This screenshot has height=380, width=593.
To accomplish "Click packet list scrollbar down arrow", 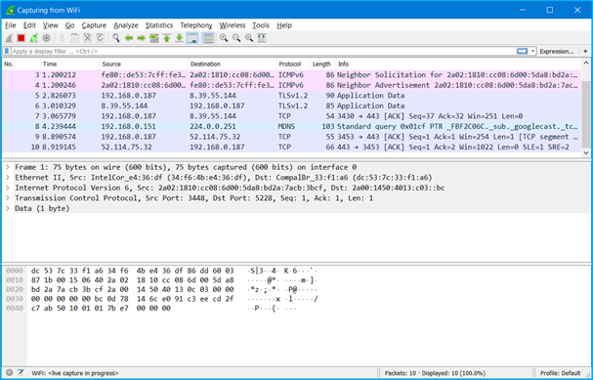I will click(x=586, y=152).
